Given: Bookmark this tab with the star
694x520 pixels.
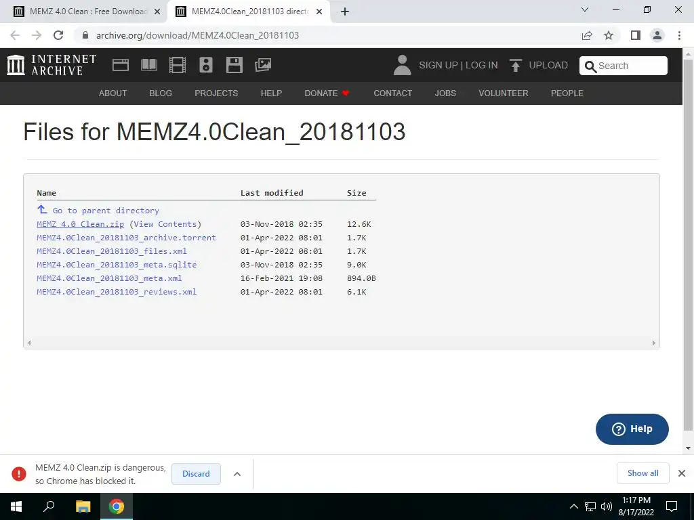Looking at the screenshot, I should coord(609,35).
